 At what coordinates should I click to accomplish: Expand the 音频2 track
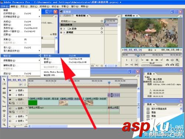coord(16,116)
